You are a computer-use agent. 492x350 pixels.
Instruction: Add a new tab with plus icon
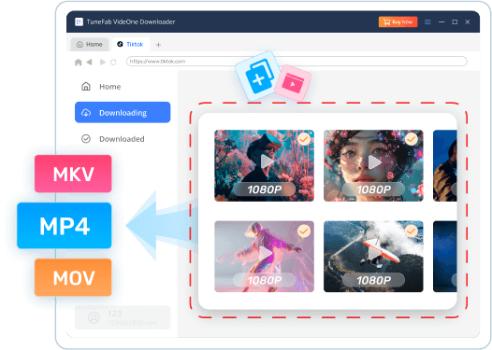pyautogui.click(x=158, y=45)
